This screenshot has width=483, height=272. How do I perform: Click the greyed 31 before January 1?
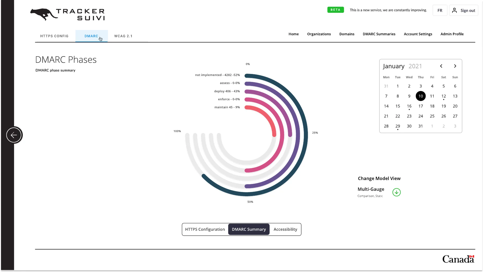386,86
